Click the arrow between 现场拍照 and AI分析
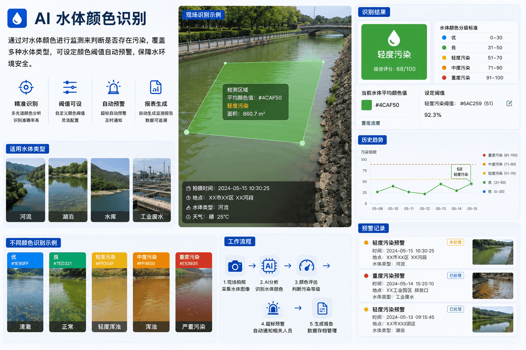 [x=252, y=266]
